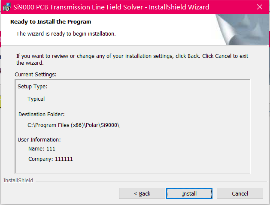Click empty area below Company in settings box
Image resolution: width=270 pixels, height=205 pixels.
click(x=132, y=168)
